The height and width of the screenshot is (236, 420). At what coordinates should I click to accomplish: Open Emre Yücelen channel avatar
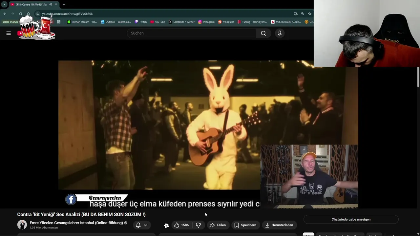pyautogui.click(x=22, y=225)
